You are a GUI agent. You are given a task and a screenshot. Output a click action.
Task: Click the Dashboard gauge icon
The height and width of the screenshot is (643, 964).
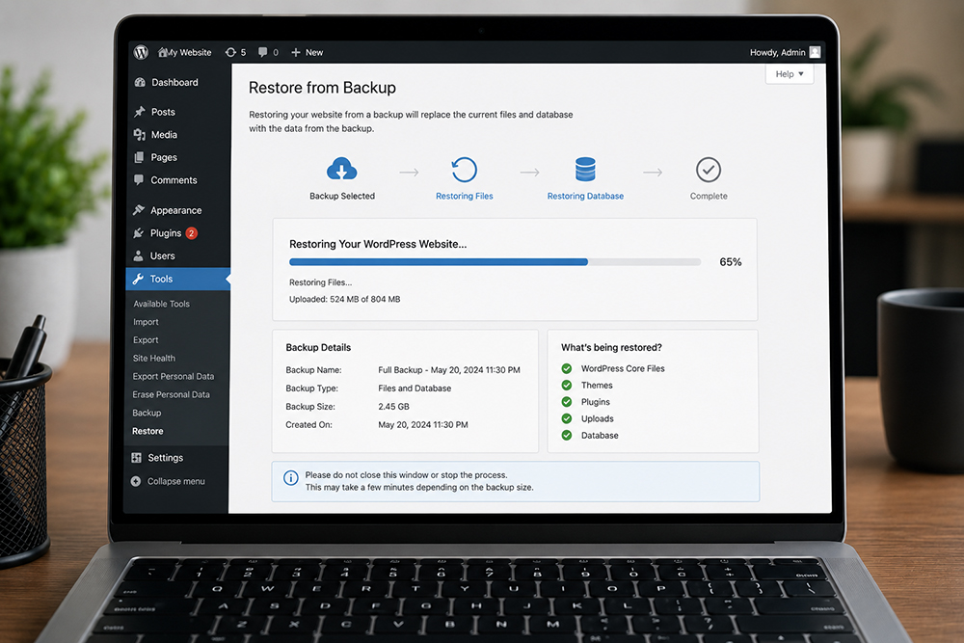click(140, 82)
